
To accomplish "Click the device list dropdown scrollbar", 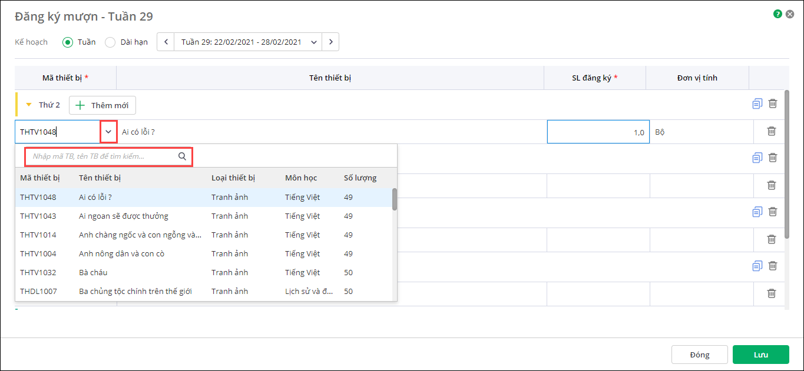I will pos(394,200).
